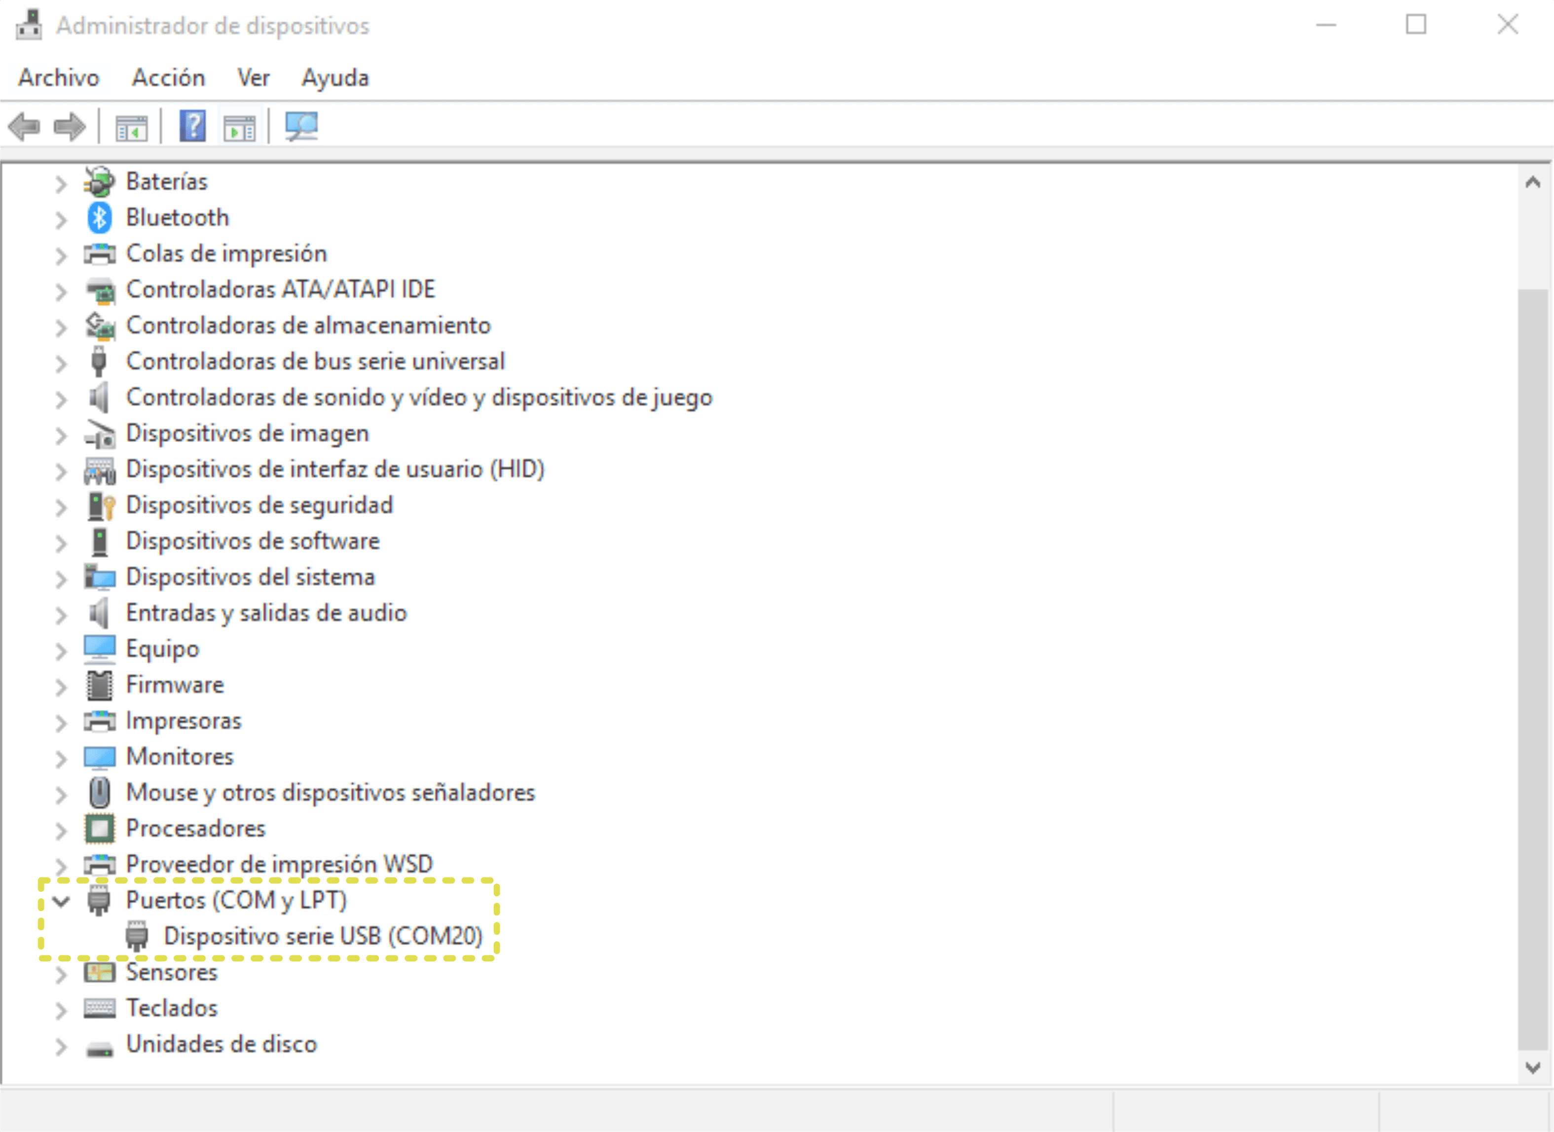Click the Procesadores CPU icon
Image resolution: width=1554 pixels, height=1132 pixels.
click(x=100, y=829)
